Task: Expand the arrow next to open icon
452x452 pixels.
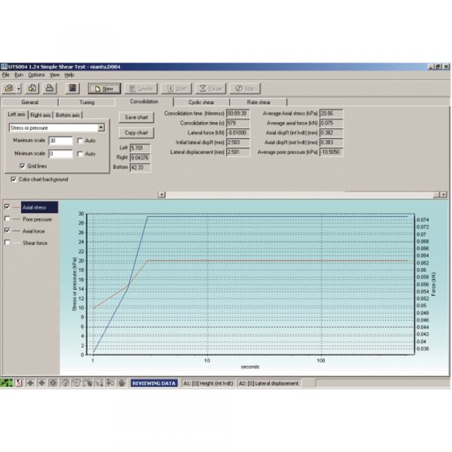Action: pos(18,88)
